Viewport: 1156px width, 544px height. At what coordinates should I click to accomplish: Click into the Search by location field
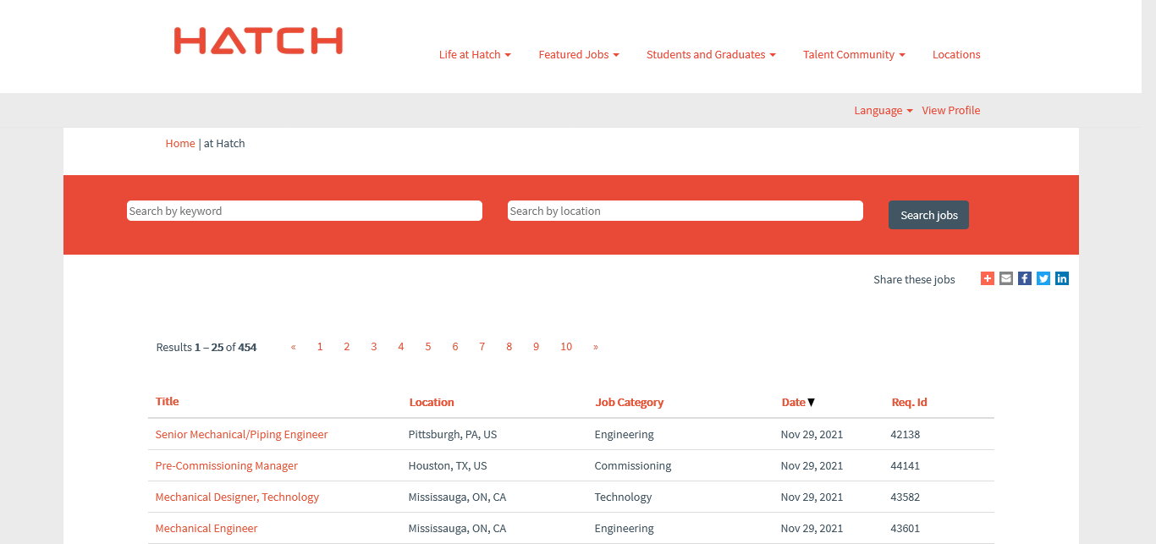click(x=685, y=211)
